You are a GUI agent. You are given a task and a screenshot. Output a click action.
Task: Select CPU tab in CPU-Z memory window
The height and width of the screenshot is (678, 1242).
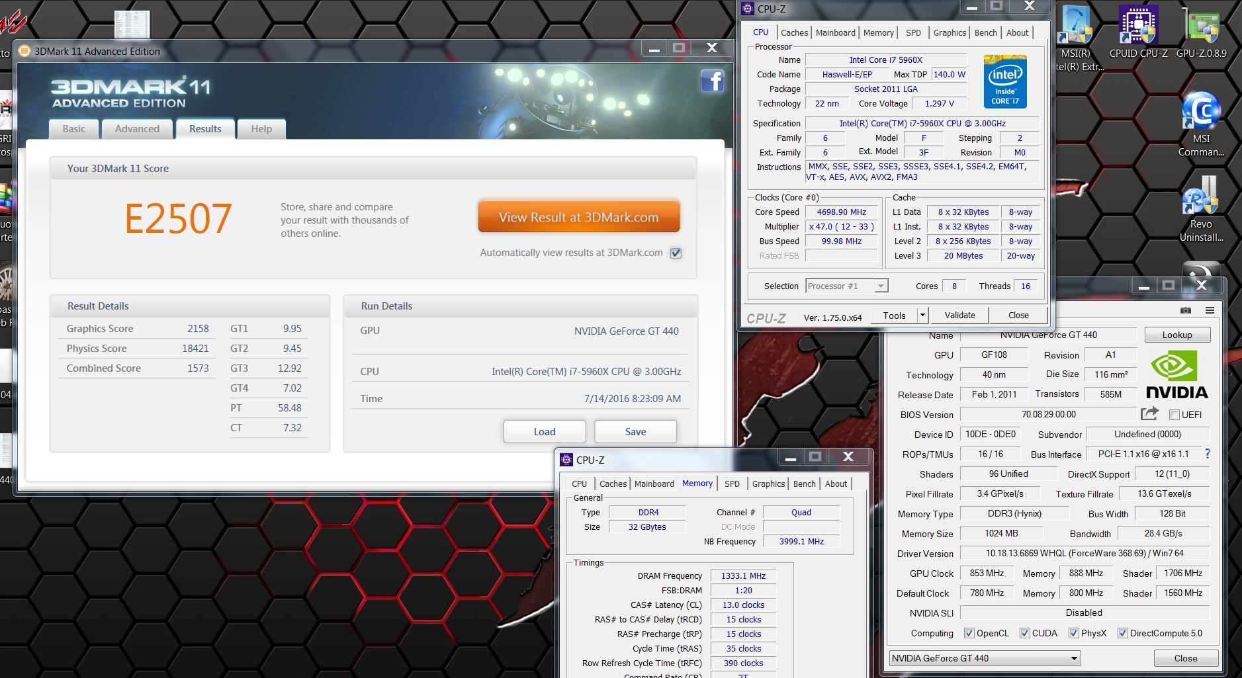tap(579, 484)
